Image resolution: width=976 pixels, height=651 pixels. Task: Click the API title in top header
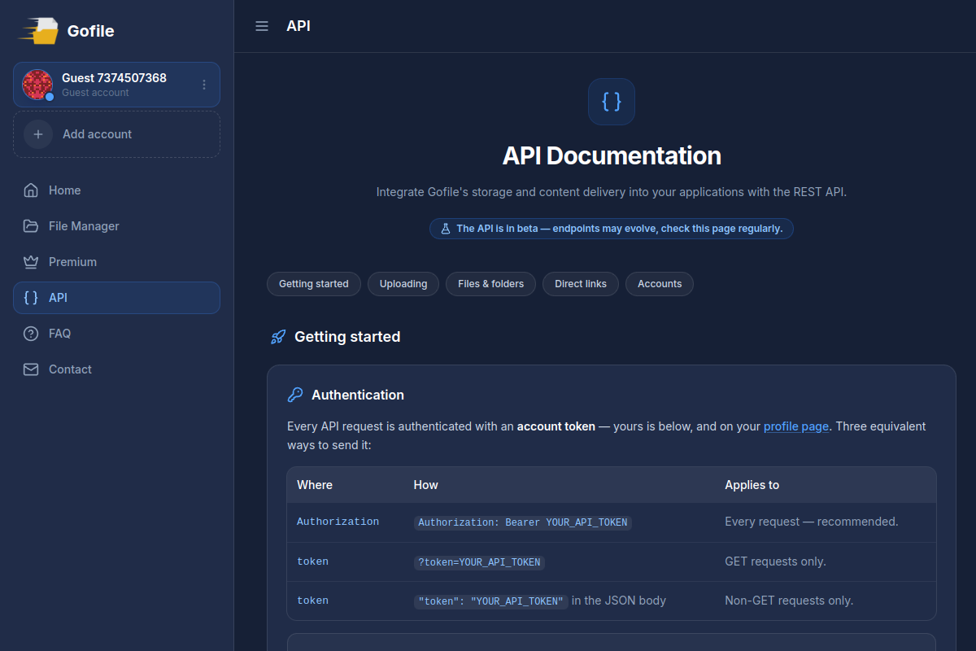pyautogui.click(x=298, y=26)
